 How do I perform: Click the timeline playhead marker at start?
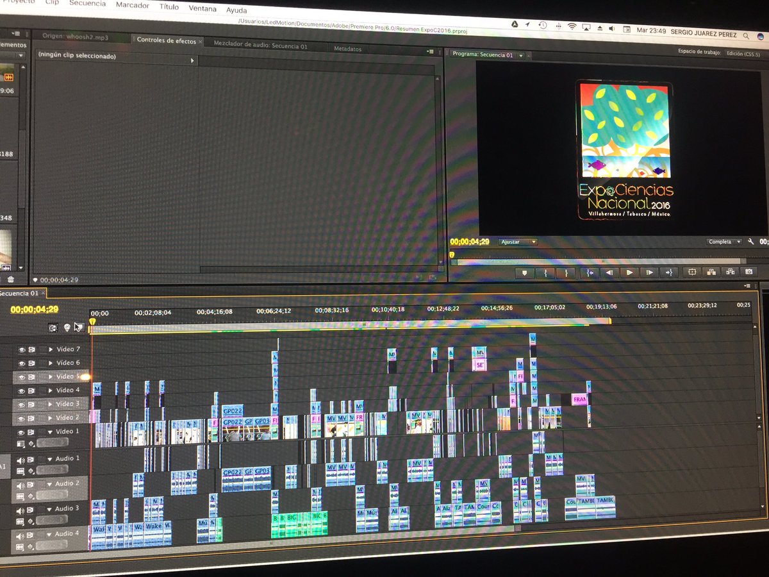(92, 321)
